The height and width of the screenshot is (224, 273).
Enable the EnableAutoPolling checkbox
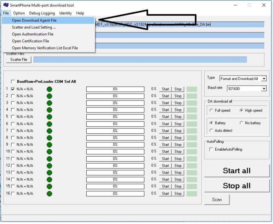(x=211, y=150)
